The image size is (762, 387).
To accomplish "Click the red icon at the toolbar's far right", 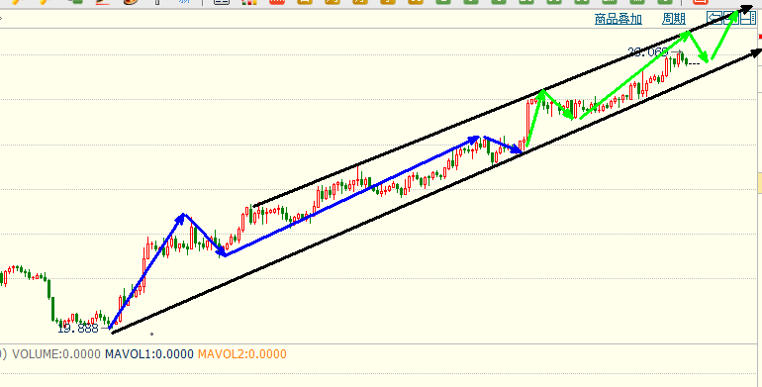I will click(x=700, y=1).
